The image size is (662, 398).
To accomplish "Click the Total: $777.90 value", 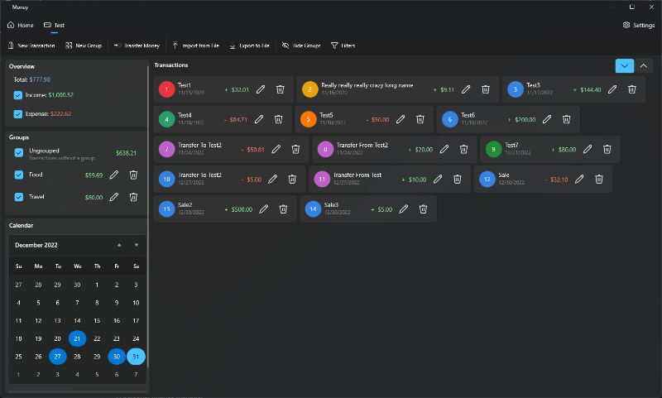I will (40, 79).
